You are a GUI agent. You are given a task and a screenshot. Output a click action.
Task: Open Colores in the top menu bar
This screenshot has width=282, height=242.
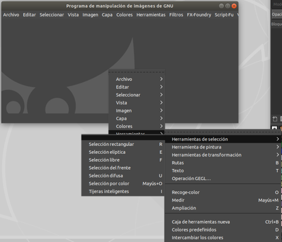pyautogui.click(x=124, y=15)
